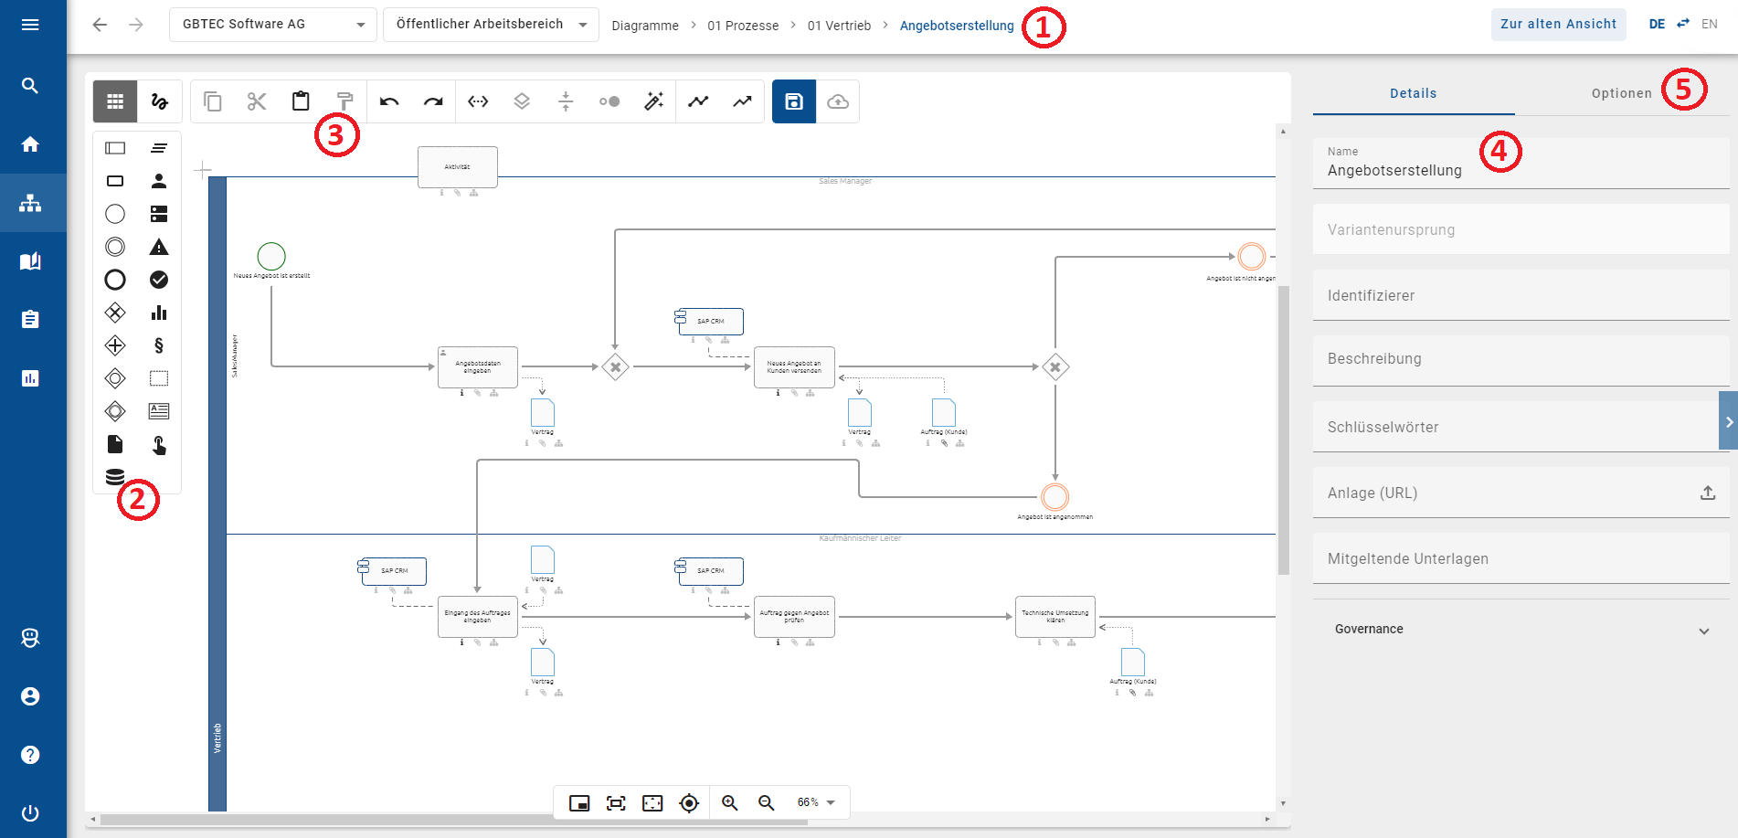
Task: Select the exclusive X gateway shape
Action: (115, 313)
